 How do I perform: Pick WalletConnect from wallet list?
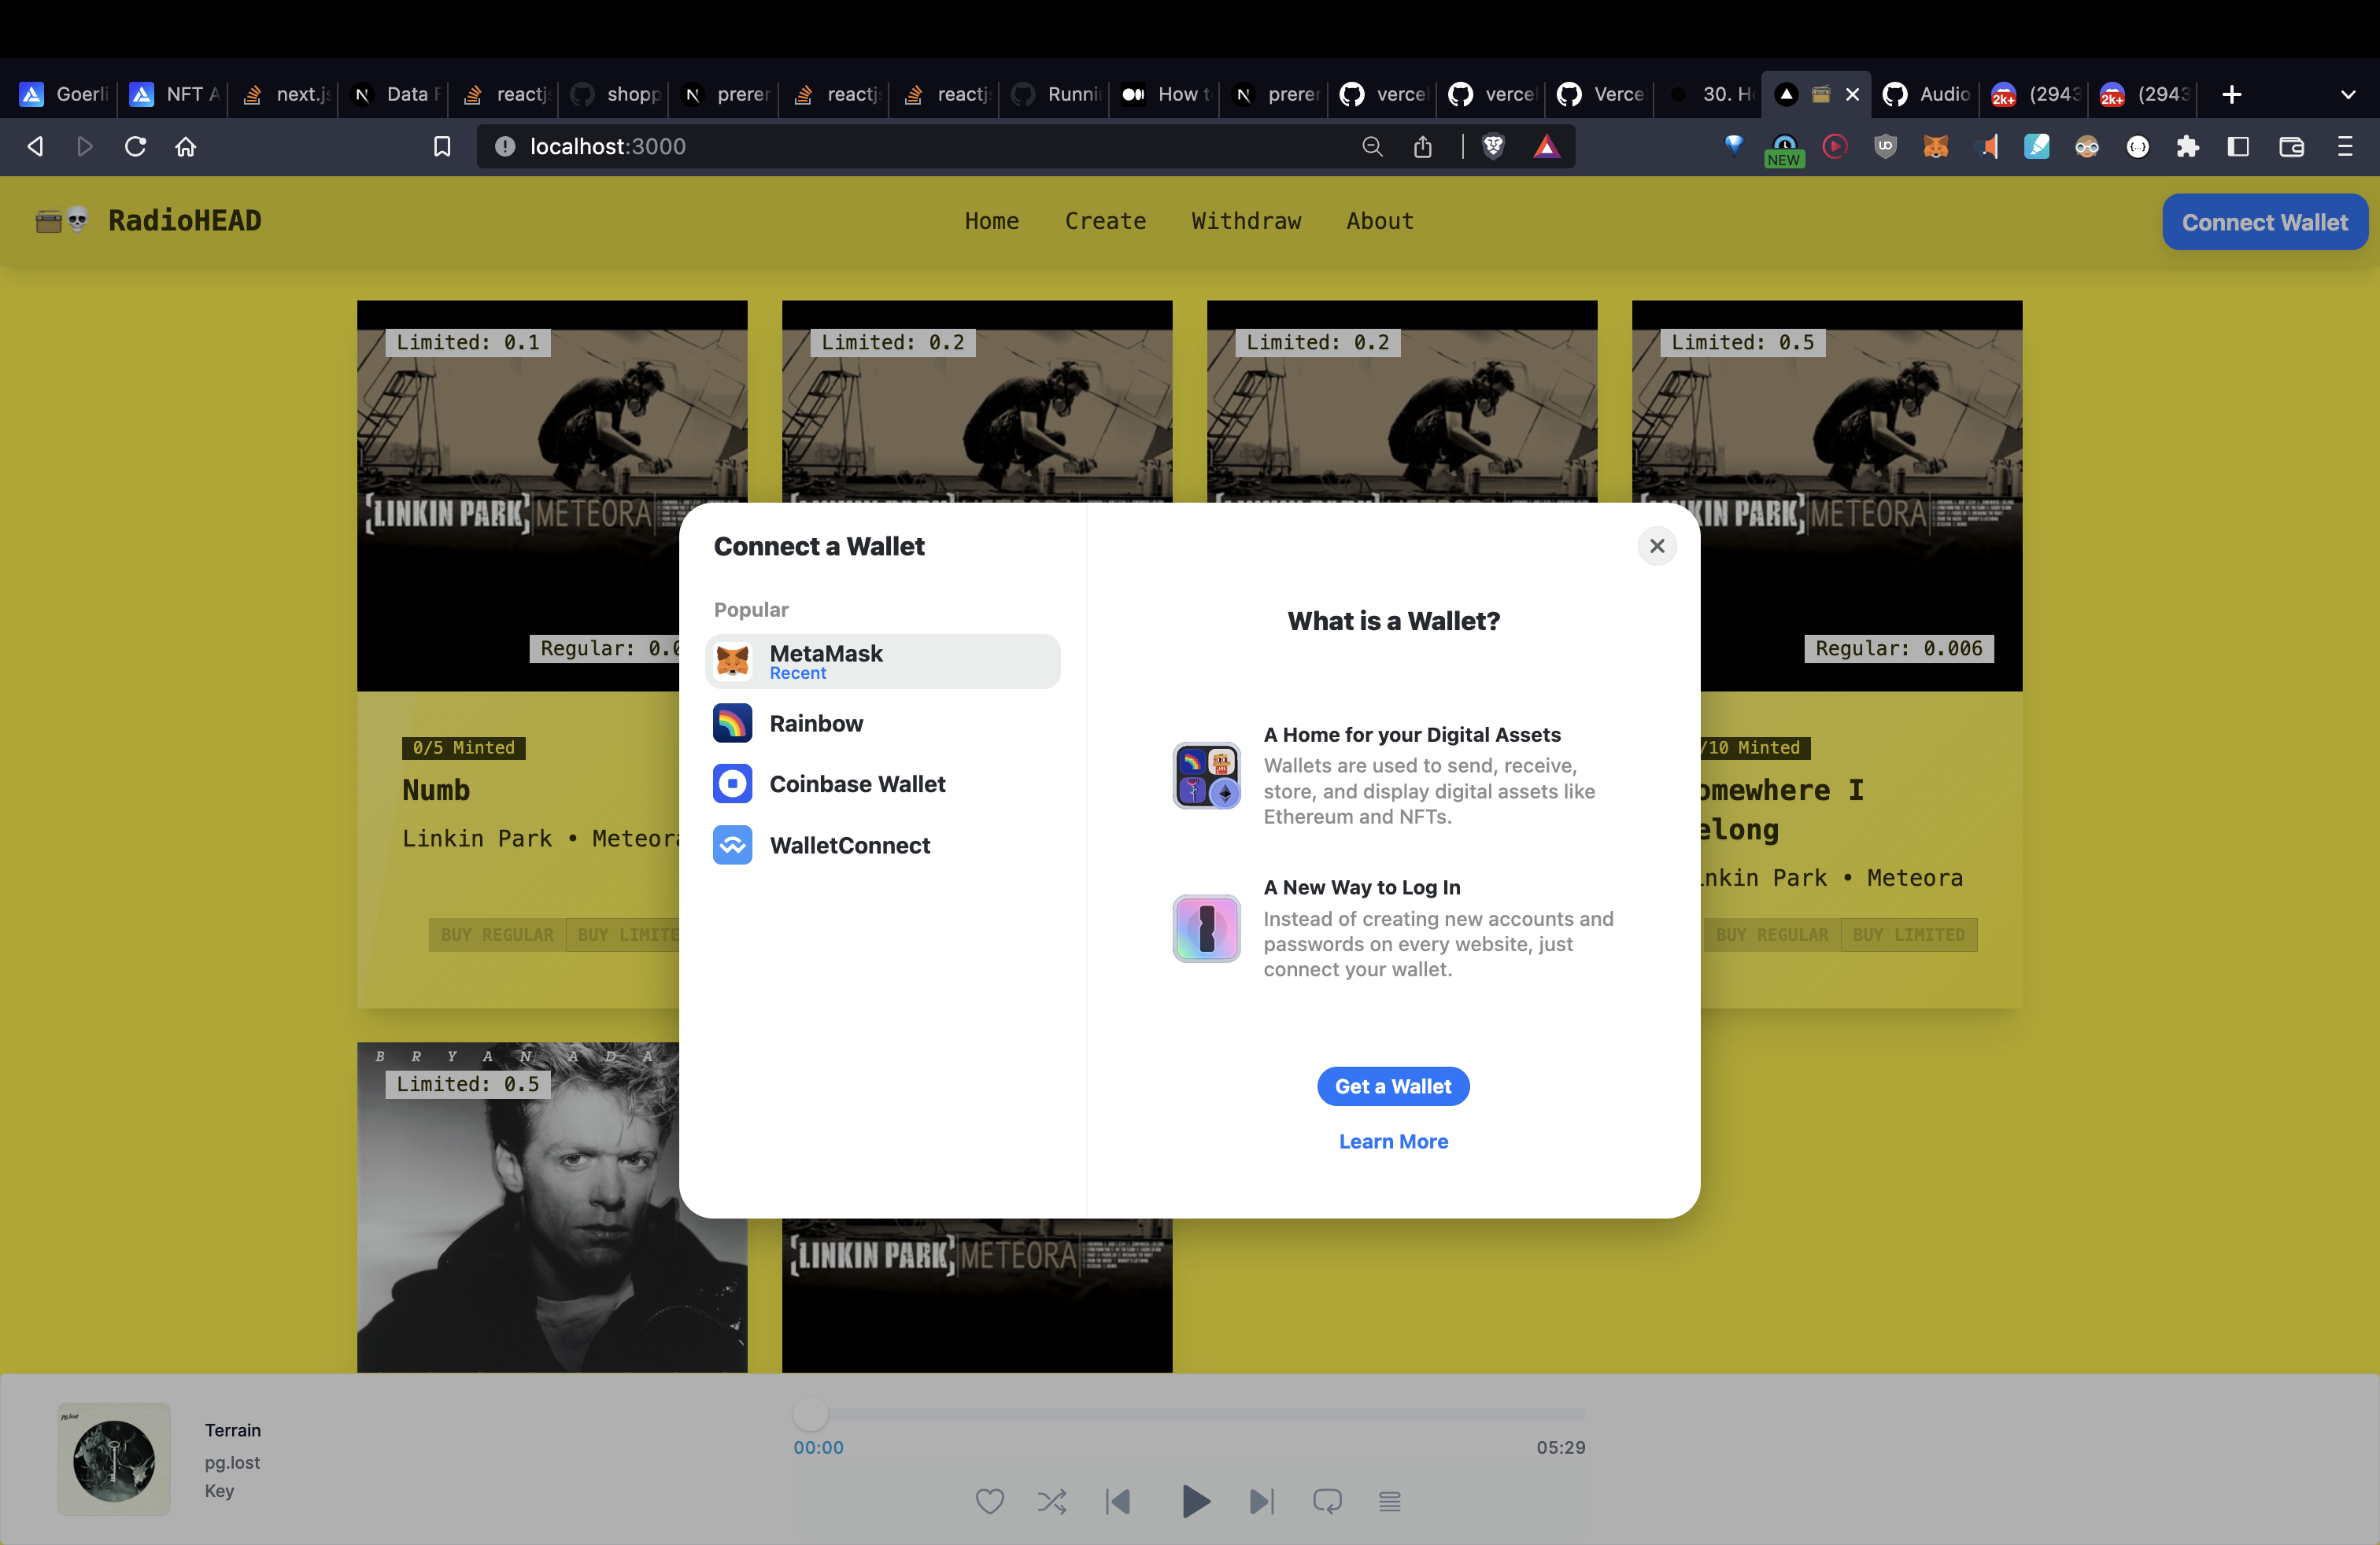[x=849, y=846]
